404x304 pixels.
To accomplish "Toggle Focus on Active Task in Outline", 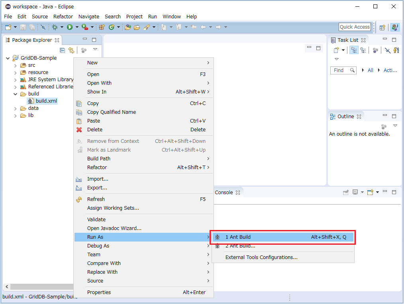I will [x=384, y=127].
